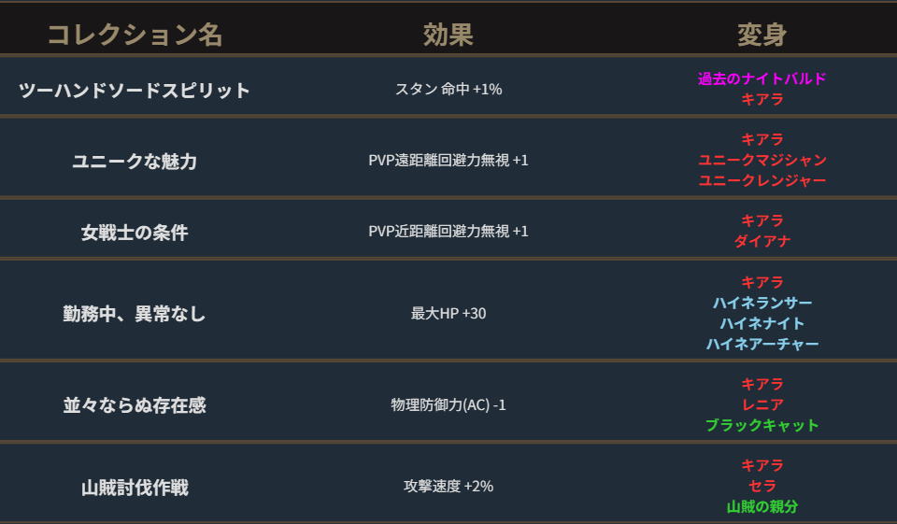897x524 pixels.
Task: Open the 女戦士の条件 collection entry
Action: [135, 233]
